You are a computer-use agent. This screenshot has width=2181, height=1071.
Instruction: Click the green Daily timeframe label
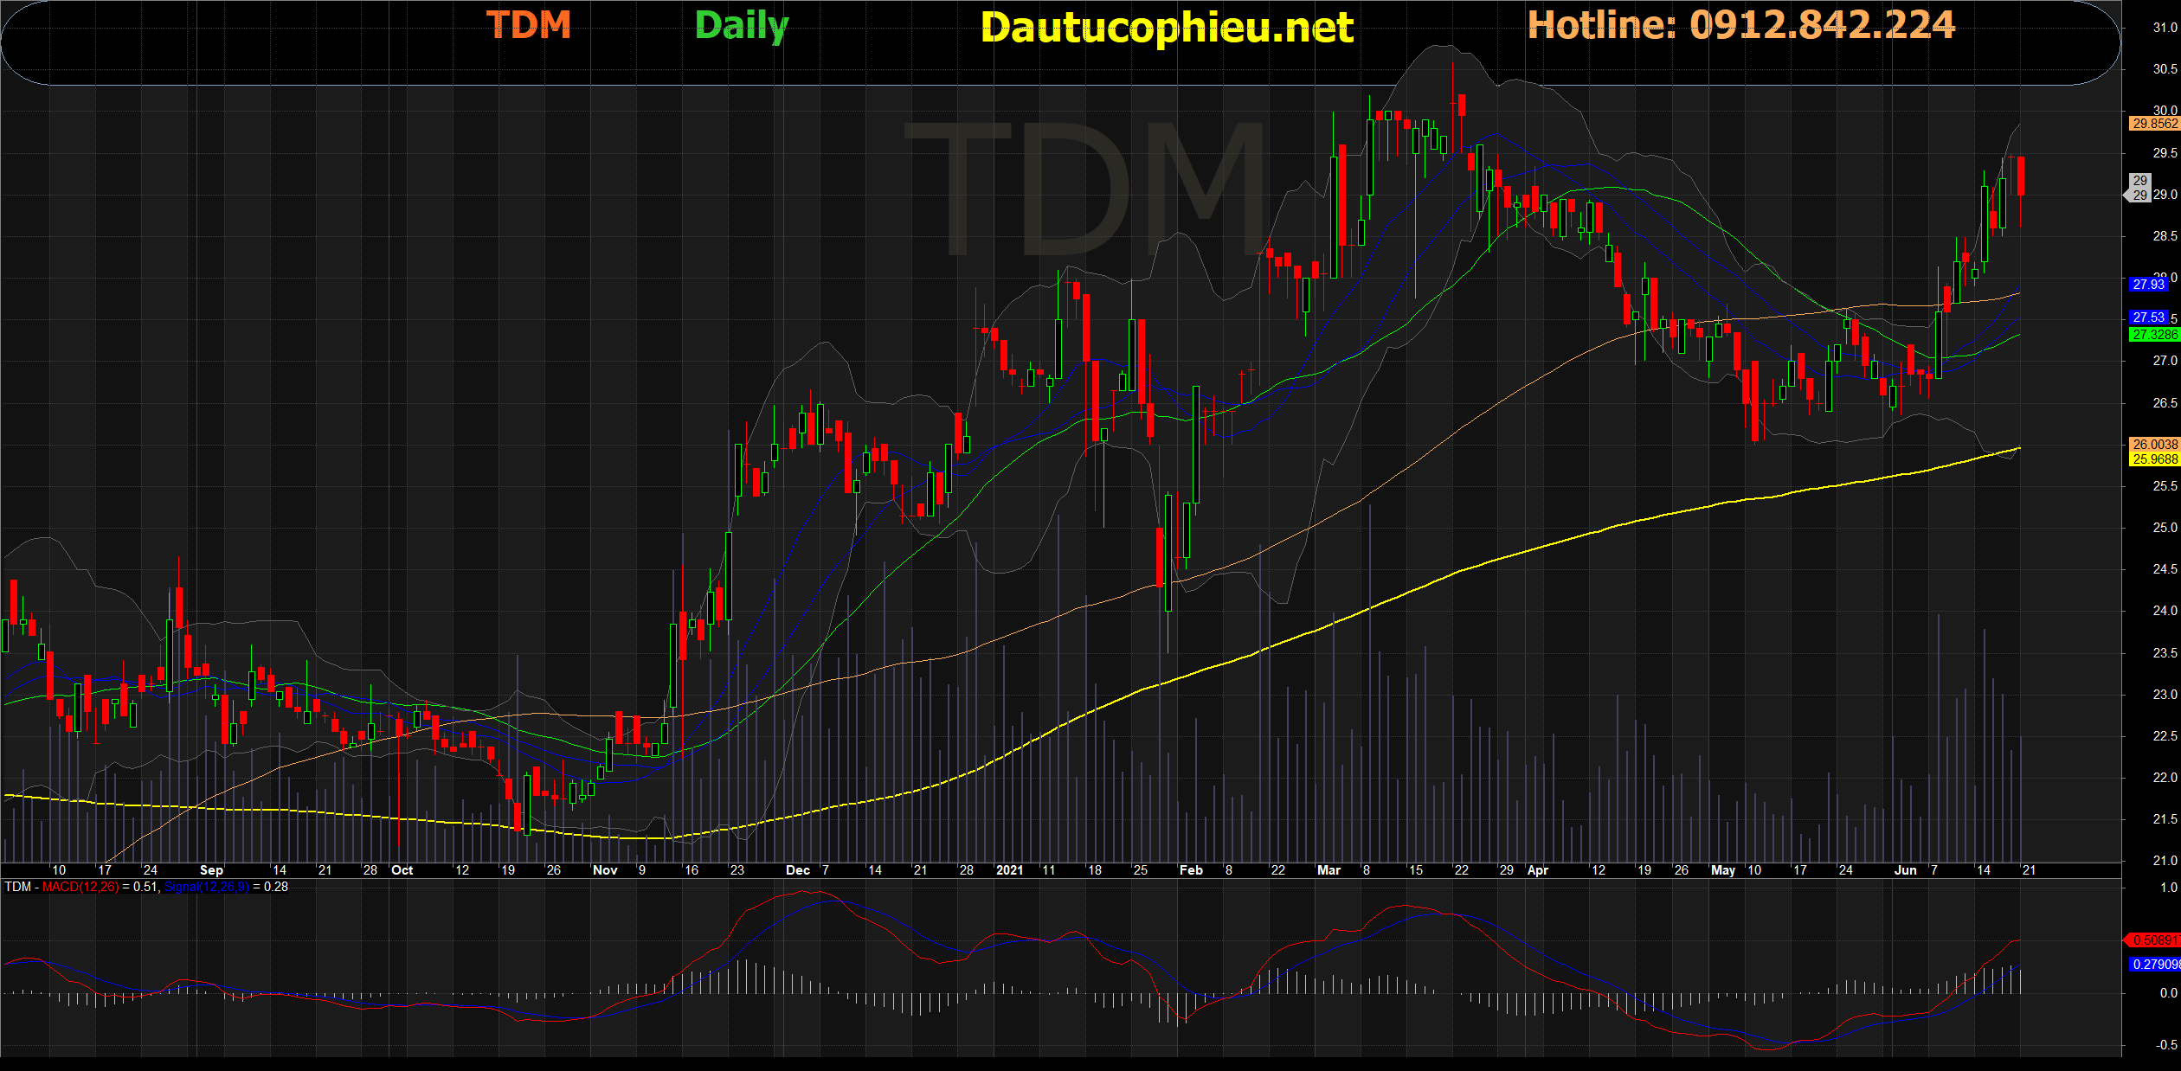pyautogui.click(x=742, y=25)
